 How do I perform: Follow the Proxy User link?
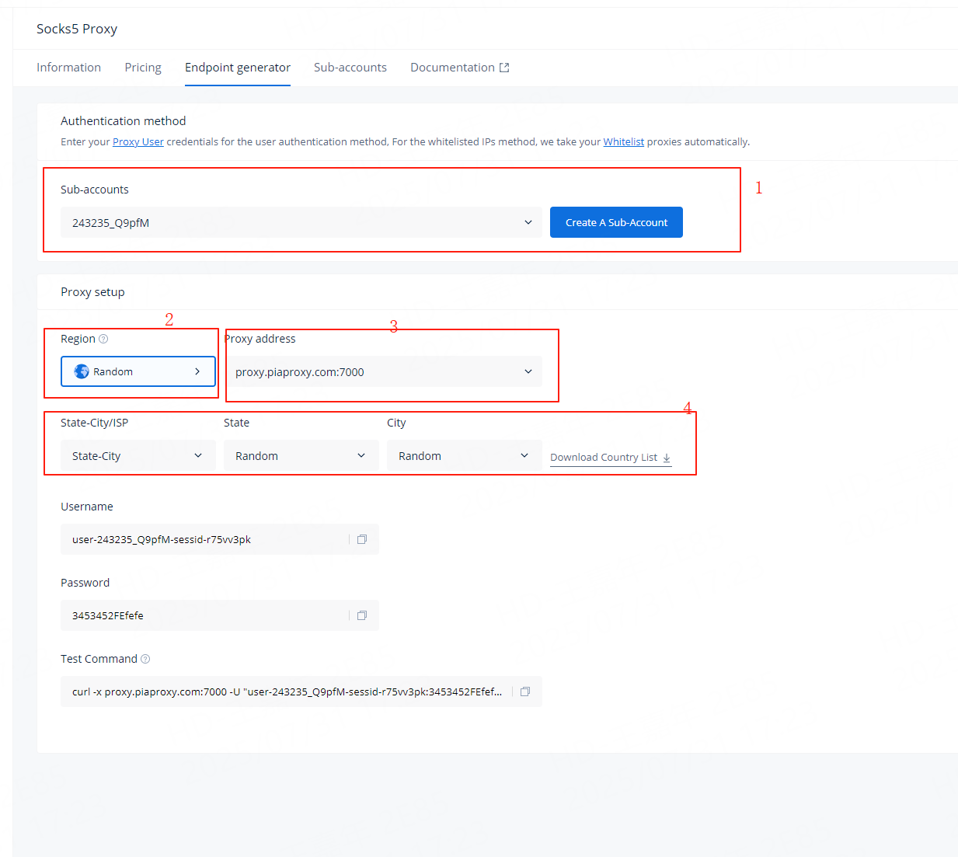(x=138, y=141)
